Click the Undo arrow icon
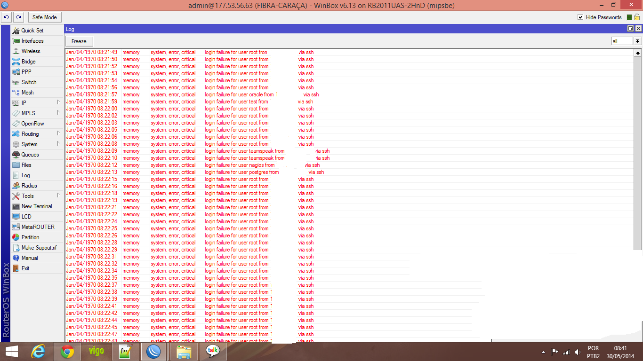The image size is (643, 361). pyautogui.click(x=6, y=17)
